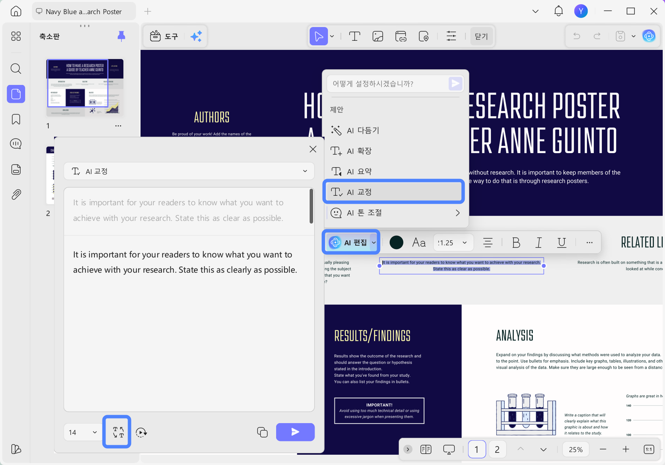665x465 pixels.
Task: Choose AI 요약 from suggestions
Action: pos(395,171)
